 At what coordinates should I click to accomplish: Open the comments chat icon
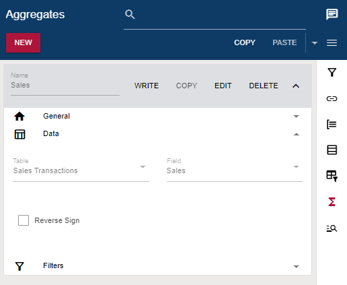pos(332,14)
